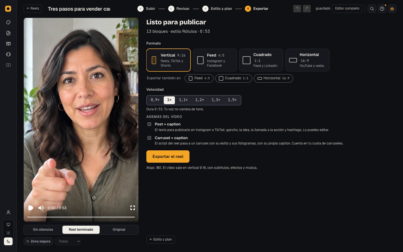Set speed to 1,5×
403x252 pixels.
click(x=232, y=100)
